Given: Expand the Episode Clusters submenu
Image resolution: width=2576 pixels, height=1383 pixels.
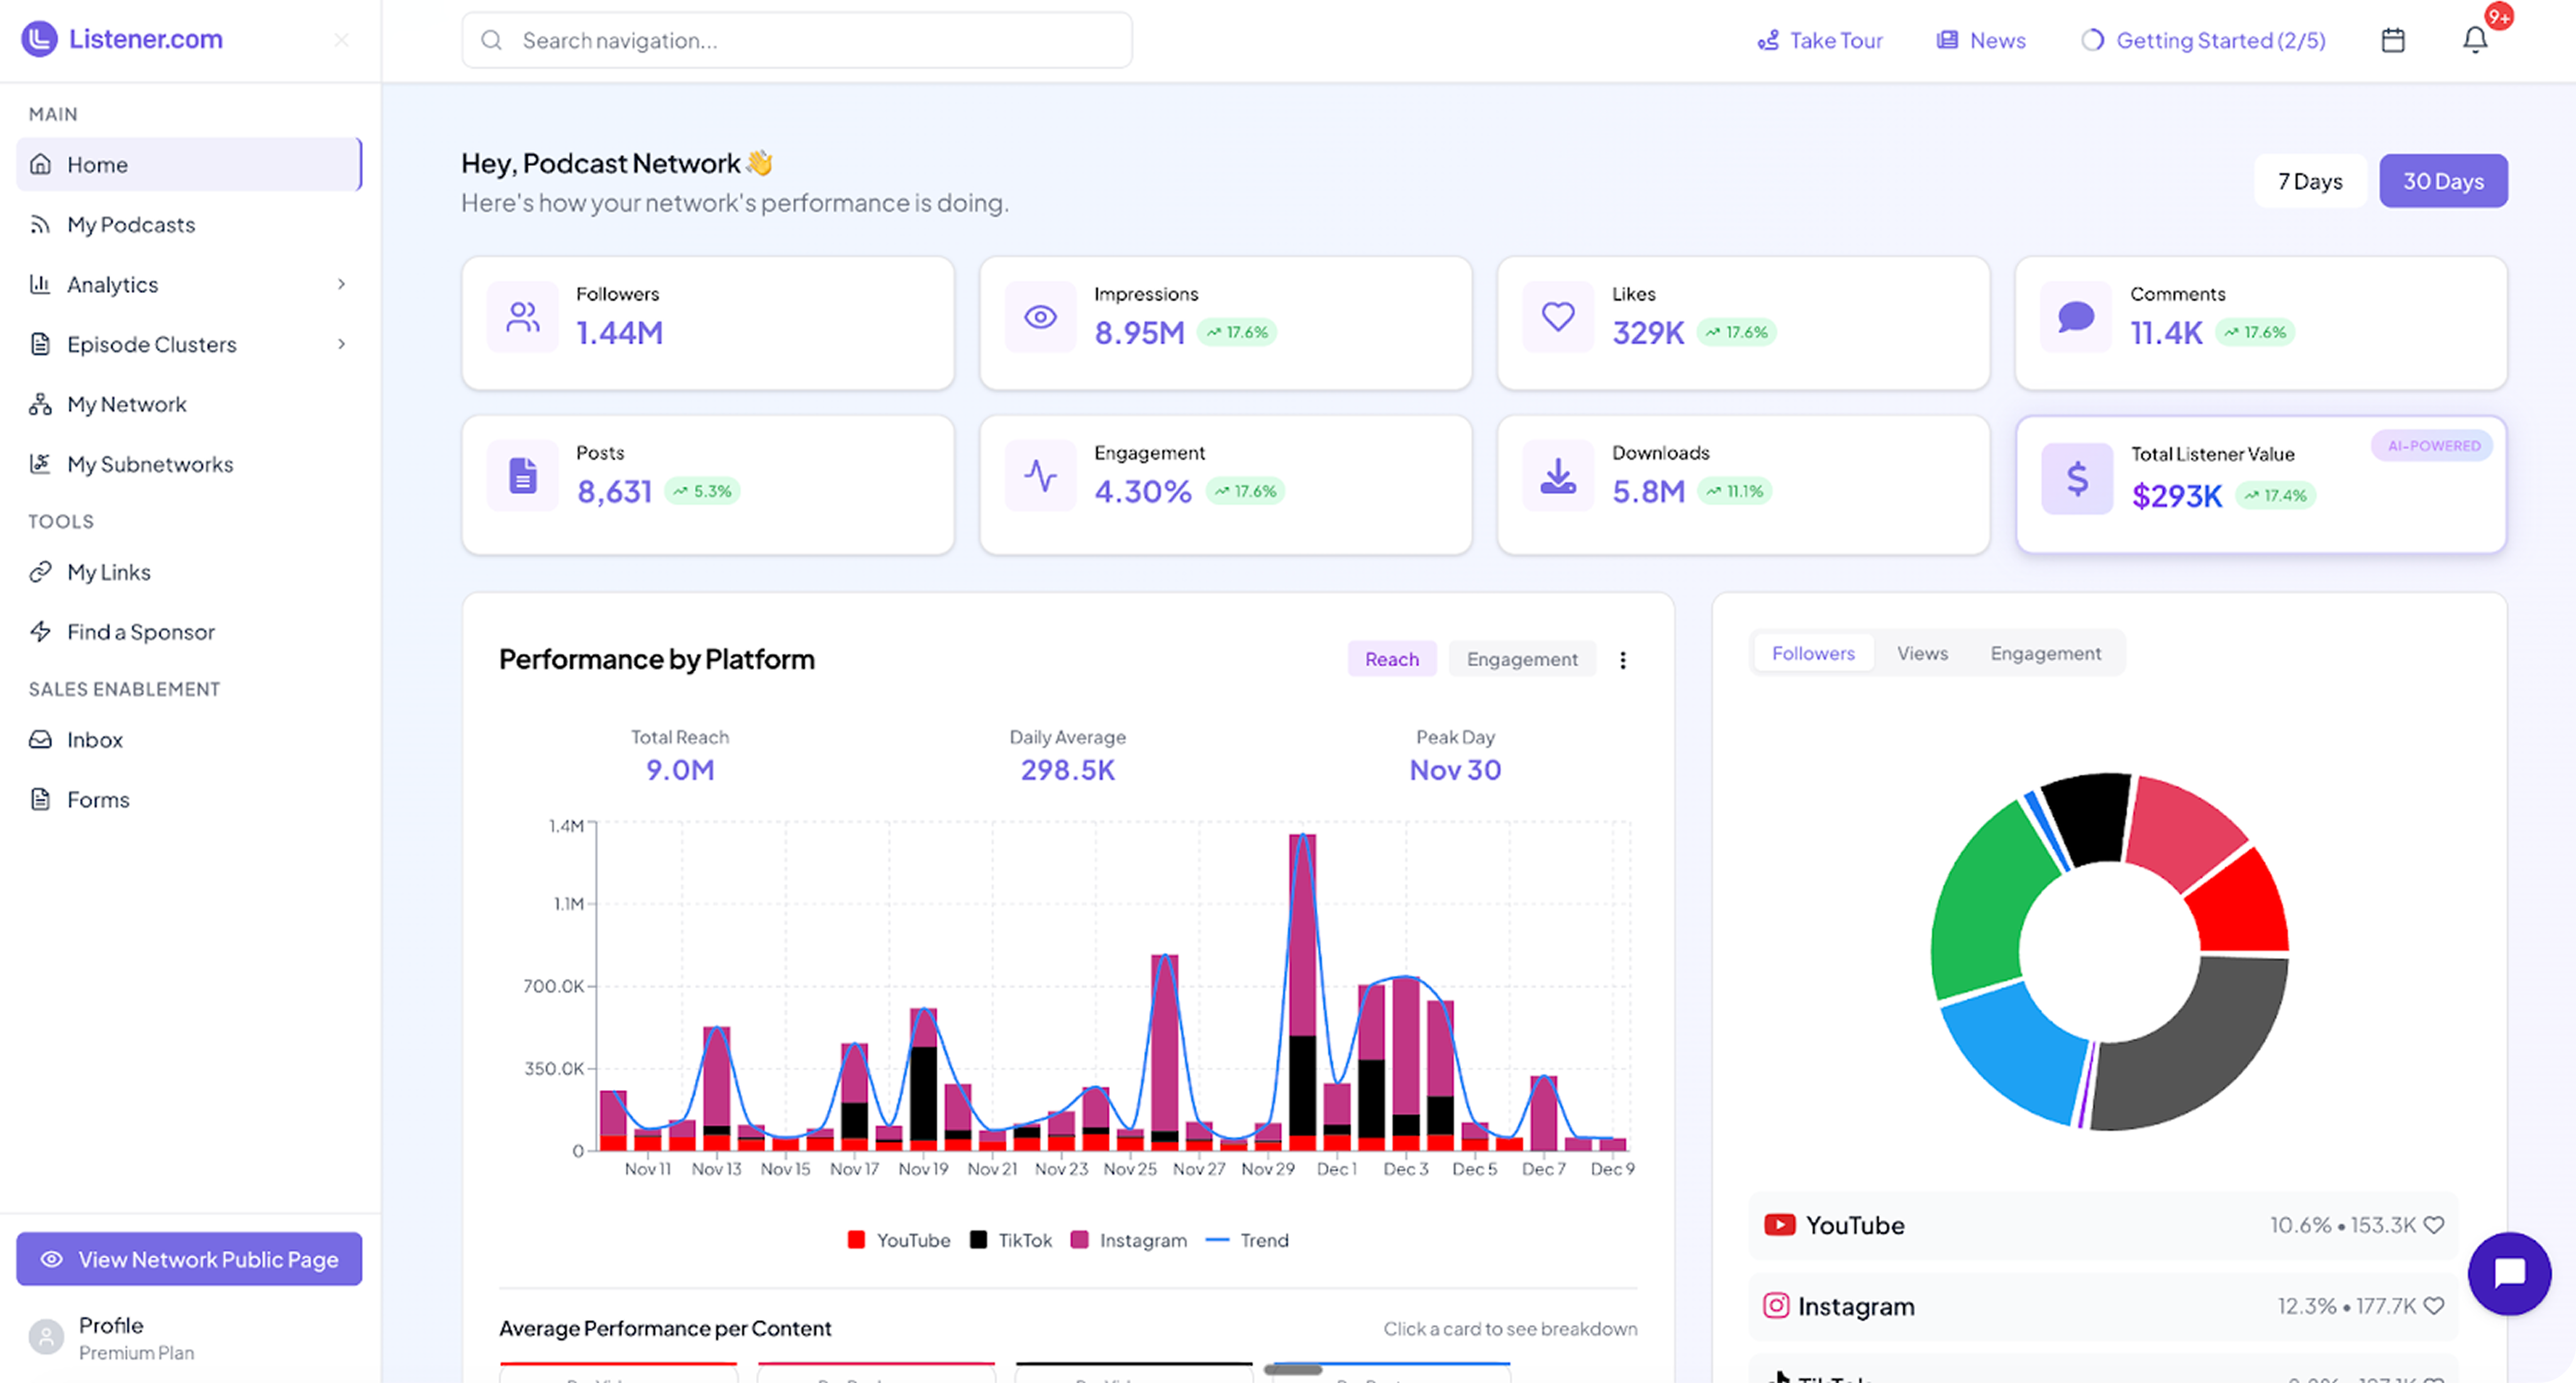Looking at the screenshot, I should (342, 344).
